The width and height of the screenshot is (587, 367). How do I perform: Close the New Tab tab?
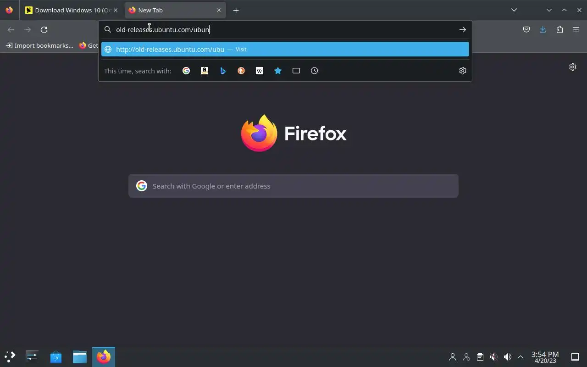(x=219, y=10)
